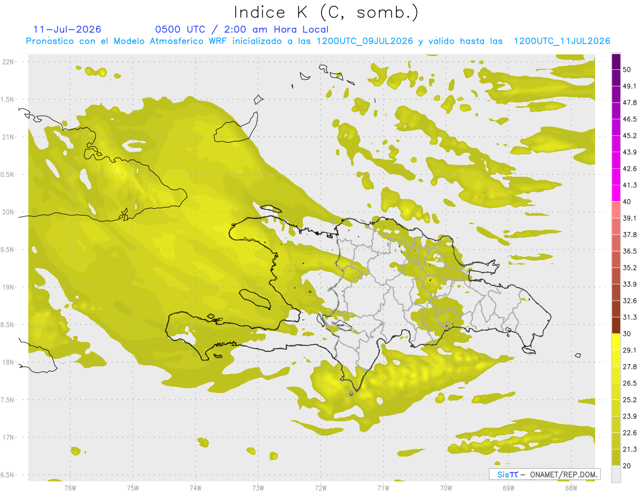
Task: Click the '39.1' colorbar label
Action: pyautogui.click(x=629, y=218)
